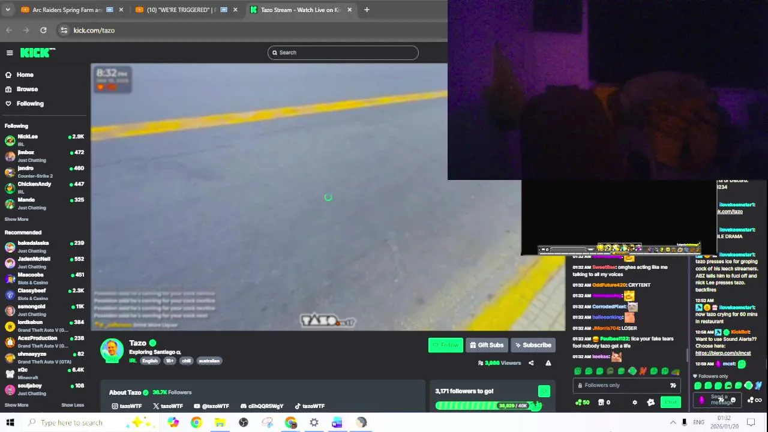The width and height of the screenshot is (768, 432).
Task: Open jimboz's channel in Following list
Action: 44,156
